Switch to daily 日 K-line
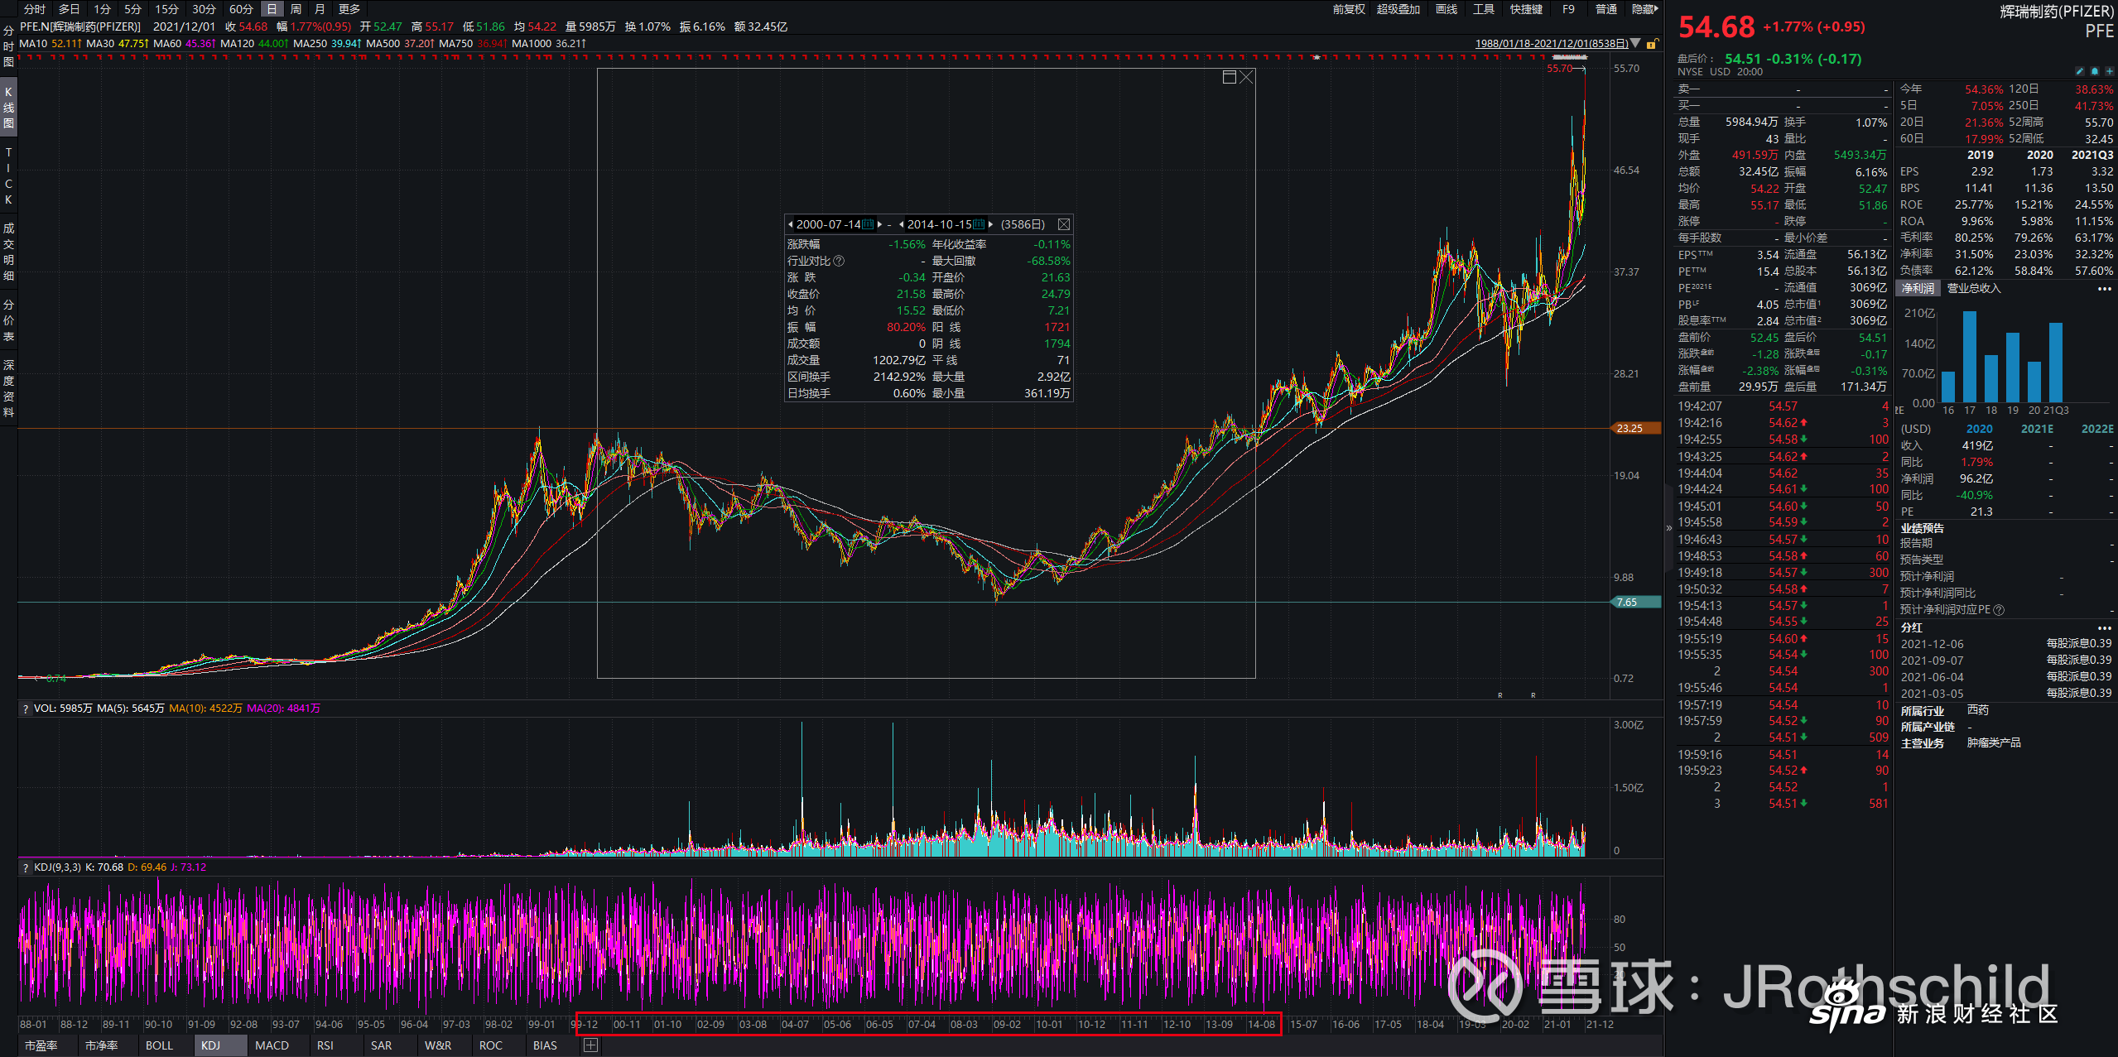The width and height of the screenshot is (2118, 1057). [x=272, y=9]
